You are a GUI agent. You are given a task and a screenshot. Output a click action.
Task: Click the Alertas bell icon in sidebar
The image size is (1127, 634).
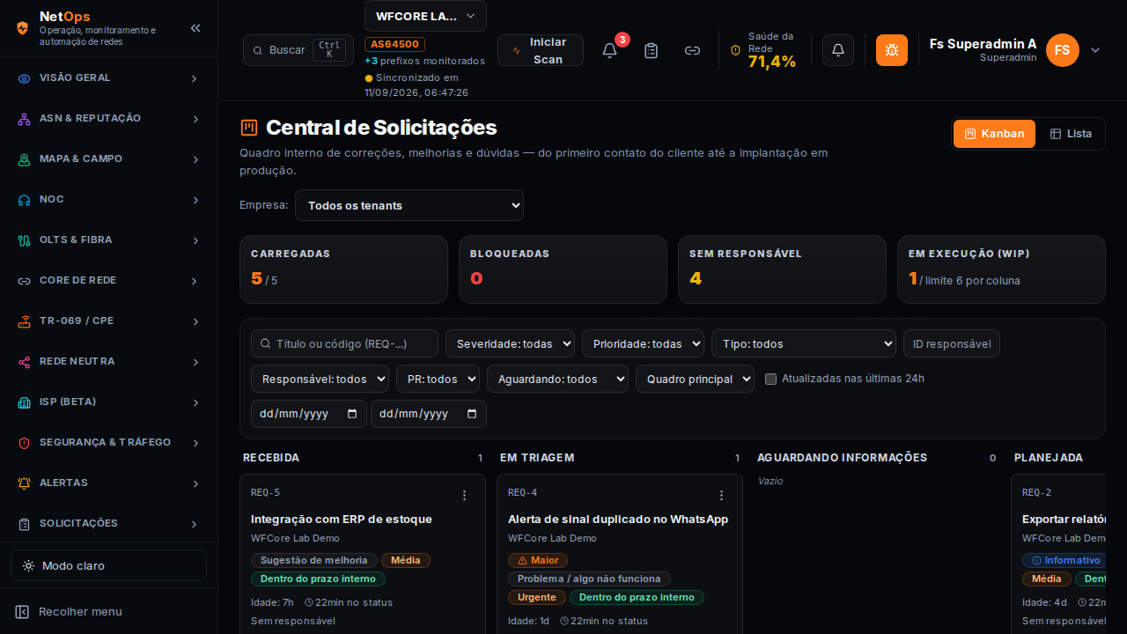(x=25, y=483)
